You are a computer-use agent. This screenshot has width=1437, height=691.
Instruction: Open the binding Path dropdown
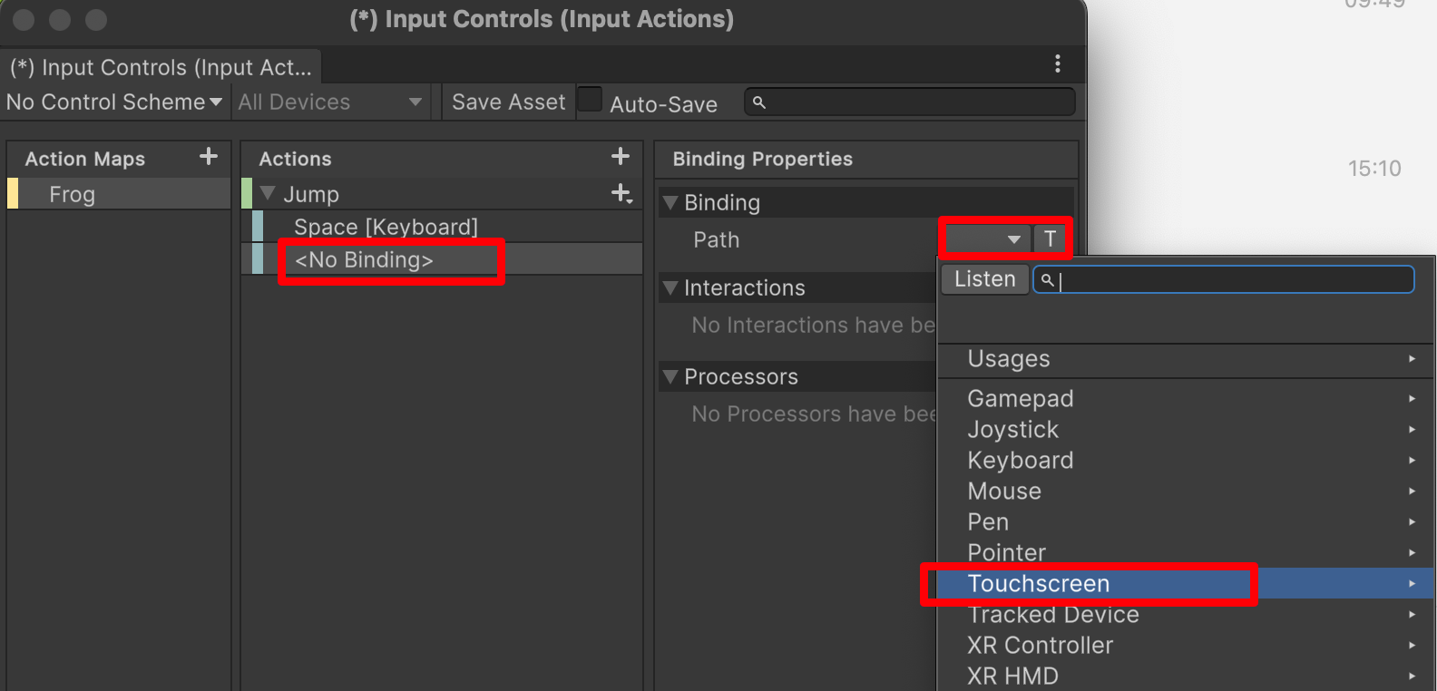click(987, 239)
